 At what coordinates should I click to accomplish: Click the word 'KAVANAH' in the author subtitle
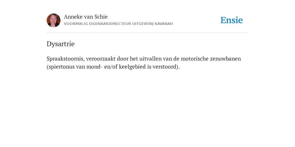point(164,24)
